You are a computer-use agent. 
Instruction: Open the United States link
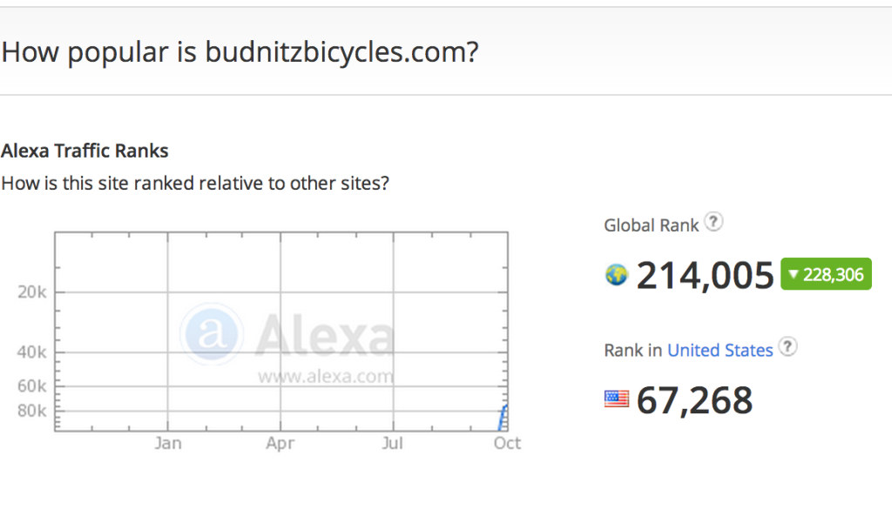[720, 350]
